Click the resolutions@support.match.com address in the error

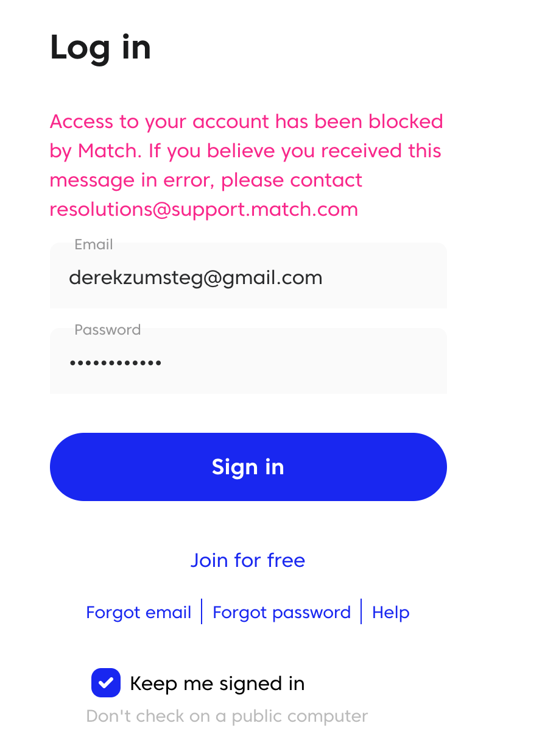click(x=204, y=209)
